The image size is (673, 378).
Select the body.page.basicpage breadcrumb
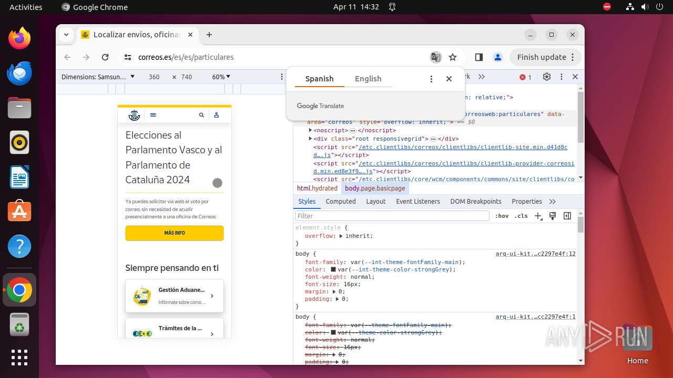(375, 188)
